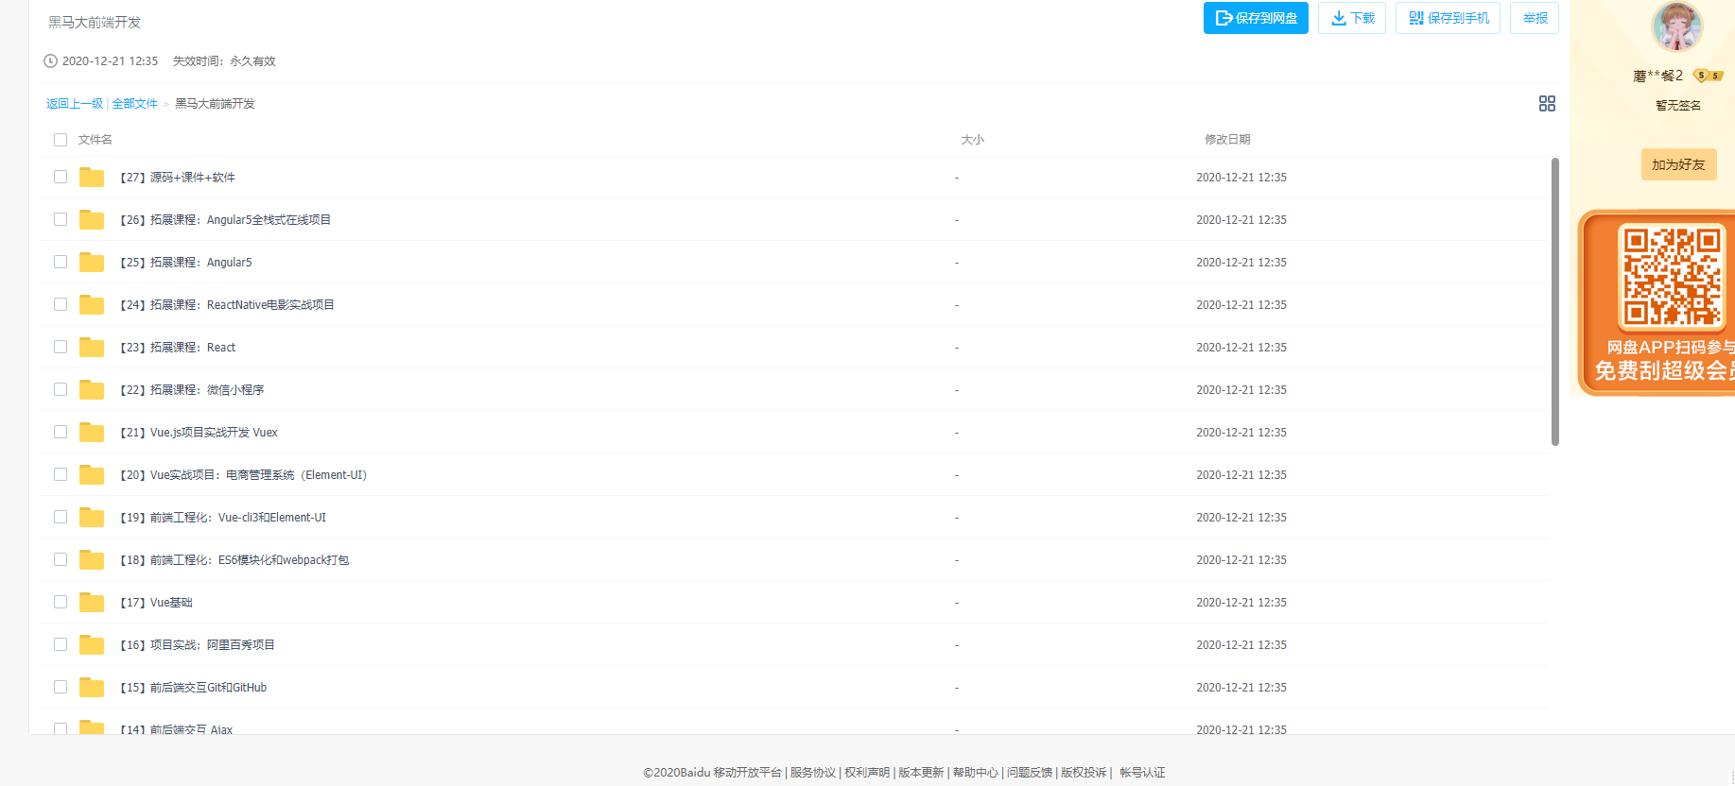Open 帮助中心 footer link

point(976,773)
